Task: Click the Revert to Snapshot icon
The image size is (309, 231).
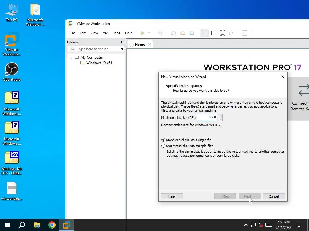Action: [183, 33]
